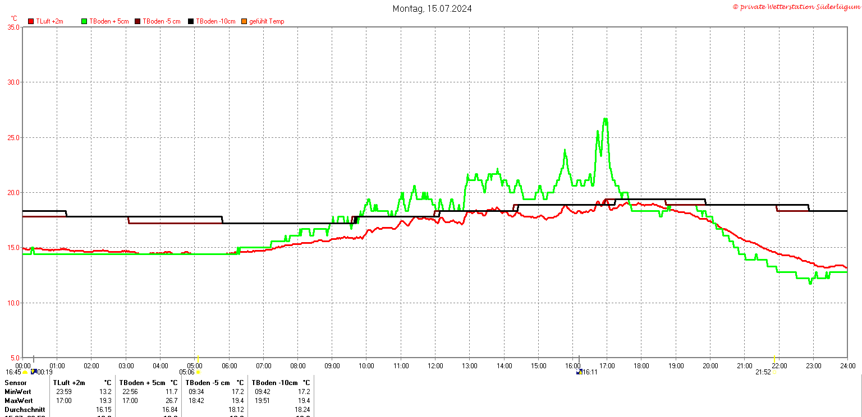Click the yellow sunset marker near 22:00

coord(775,359)
